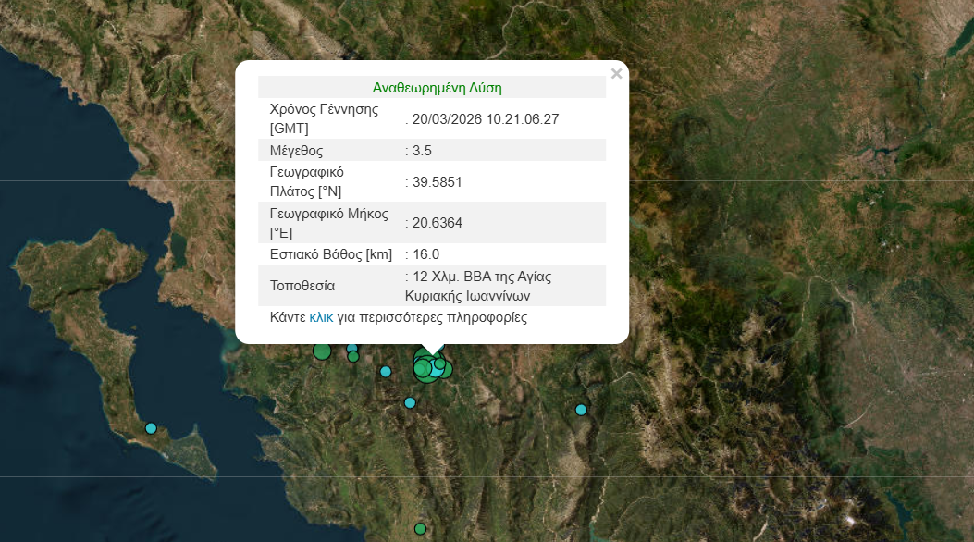Click the longitude value 20.6364
The height and width of the screenshot is (542, 974).
tap(437, 223)
